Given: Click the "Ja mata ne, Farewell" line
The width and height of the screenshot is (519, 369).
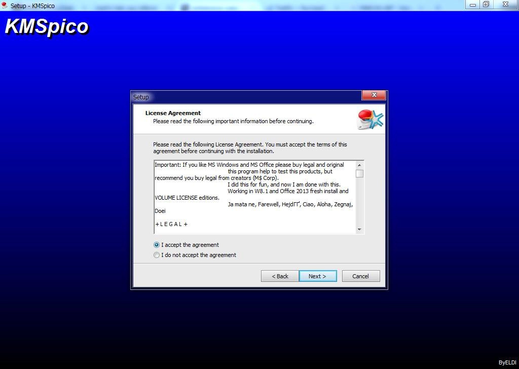Looking at the screenshot, I should pos(290,204).
